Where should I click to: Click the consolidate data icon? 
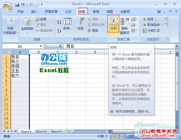tap(133, 25)
